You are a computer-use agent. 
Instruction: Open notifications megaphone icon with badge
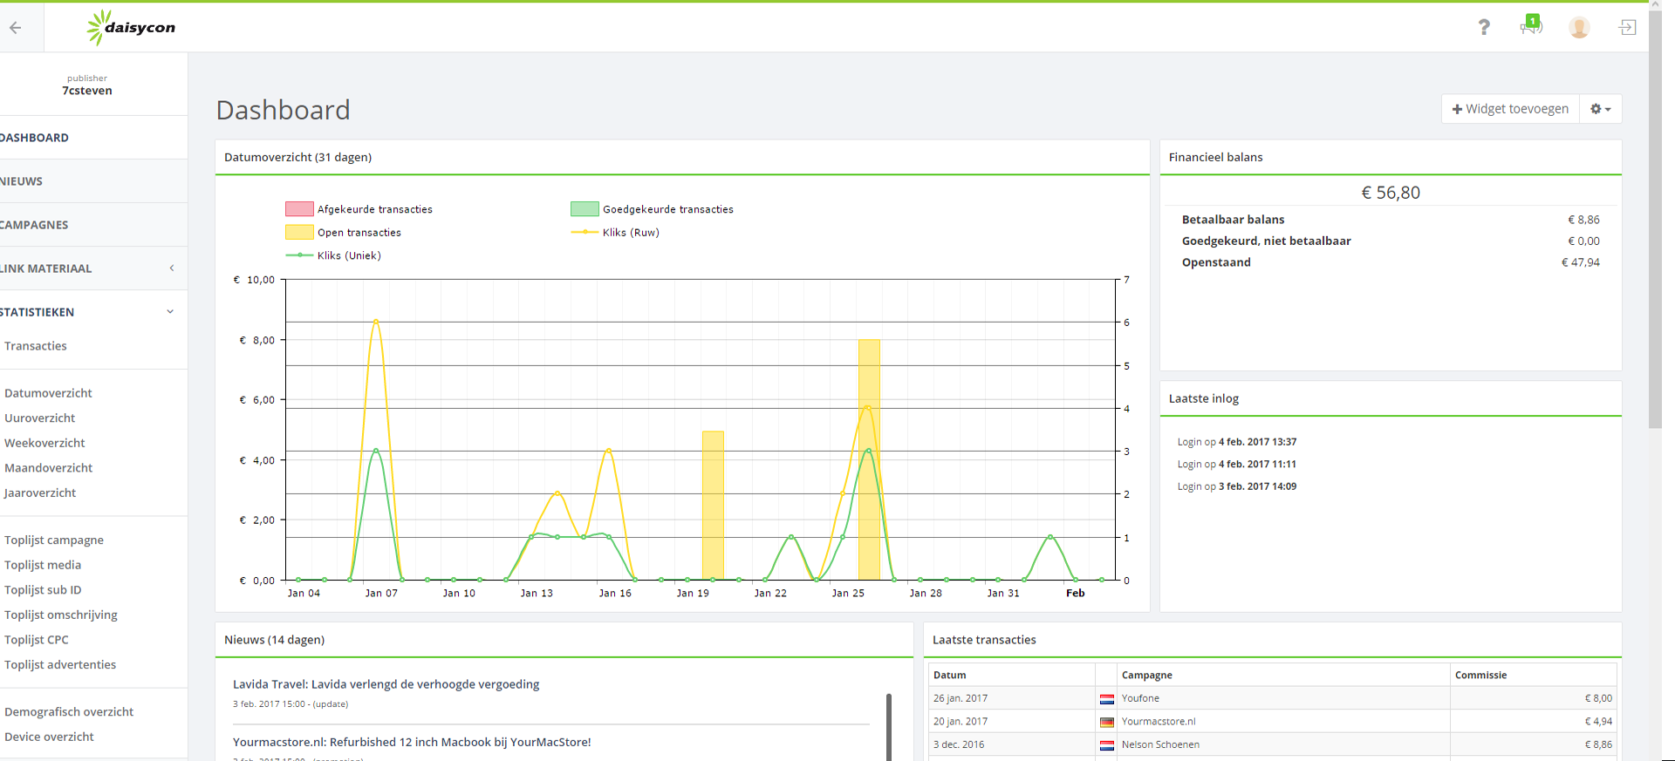[x=1531, y=25]
